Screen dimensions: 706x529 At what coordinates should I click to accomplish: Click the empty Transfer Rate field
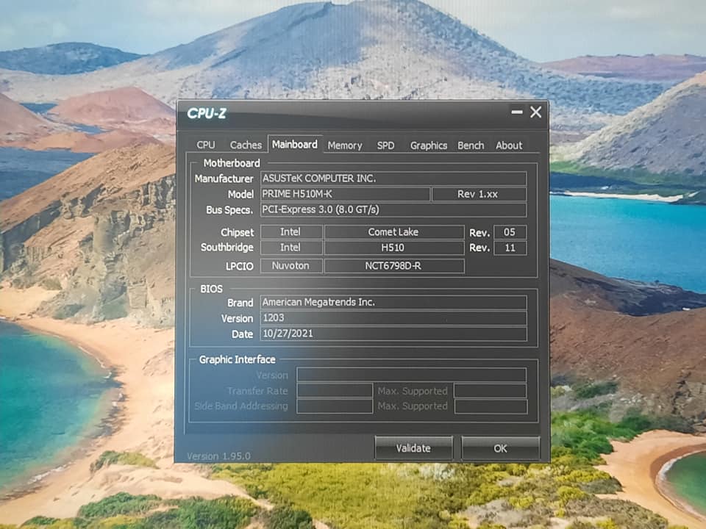335,390
